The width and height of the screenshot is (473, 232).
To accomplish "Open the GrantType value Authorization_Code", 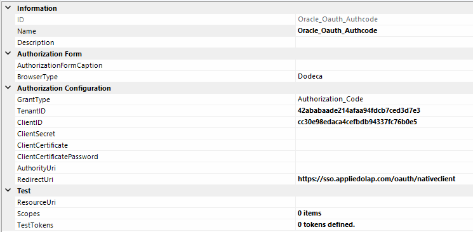I will point(330,100).
